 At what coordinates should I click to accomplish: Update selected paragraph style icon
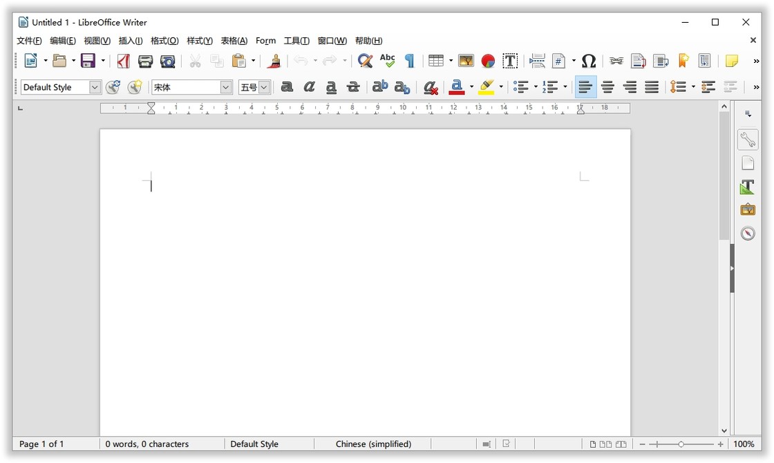[x=113, y=87]
